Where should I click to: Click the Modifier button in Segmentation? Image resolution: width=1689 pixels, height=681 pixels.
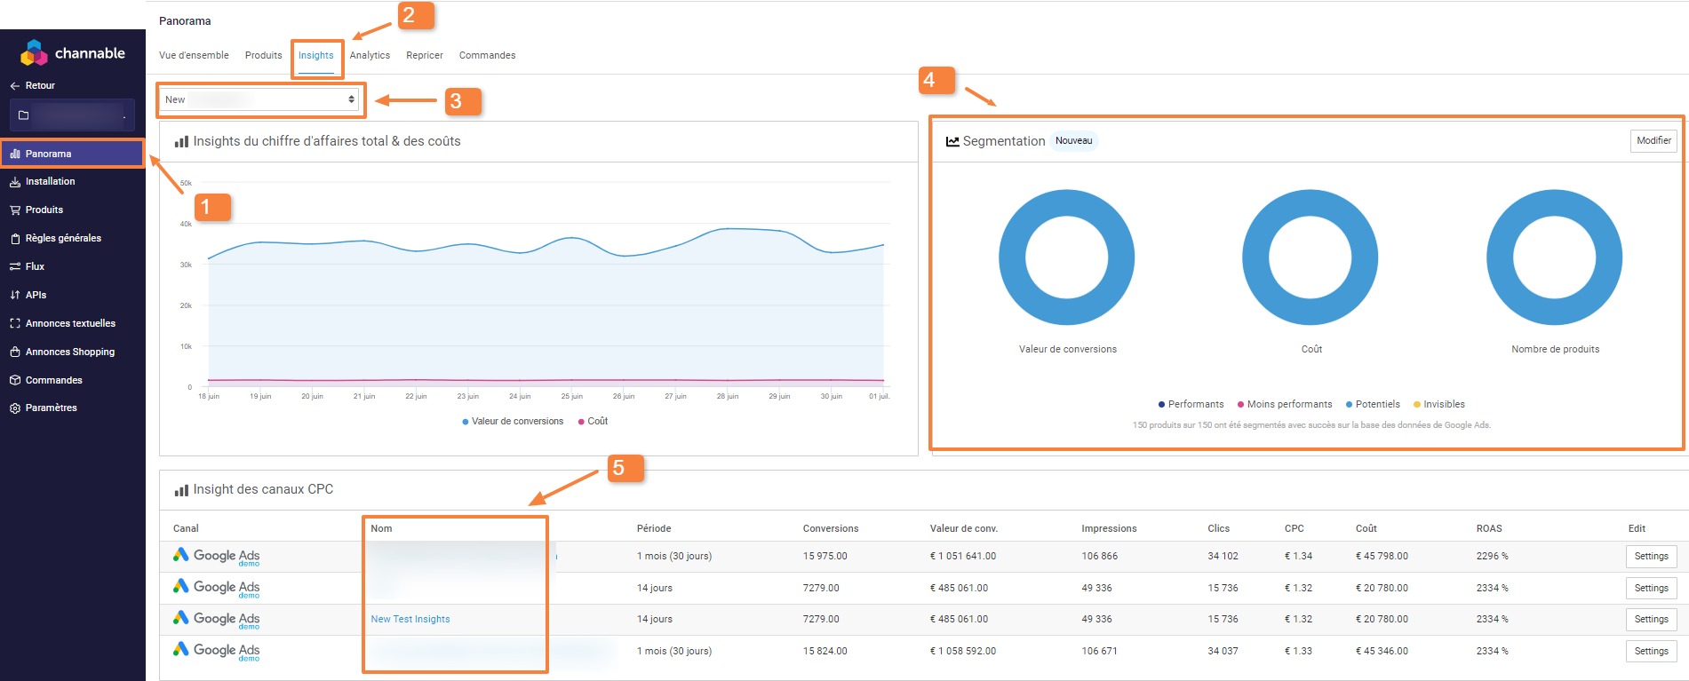coord(1653,140)
